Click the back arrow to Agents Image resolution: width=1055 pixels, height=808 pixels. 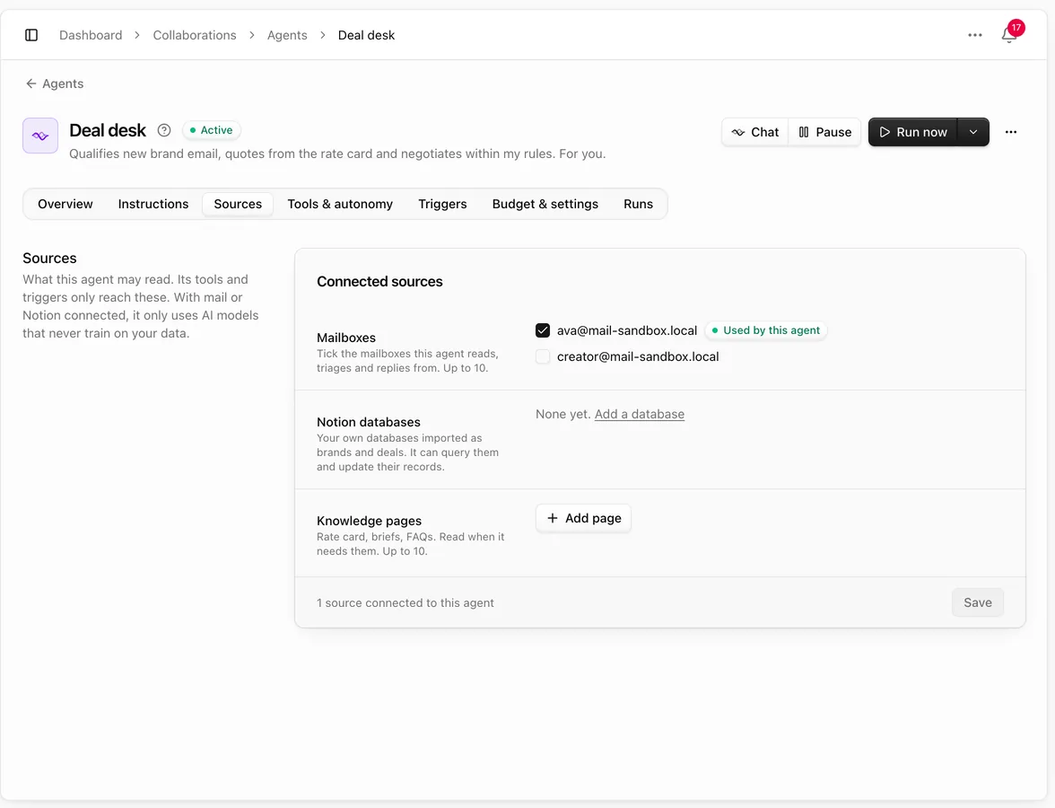(55, 83)
